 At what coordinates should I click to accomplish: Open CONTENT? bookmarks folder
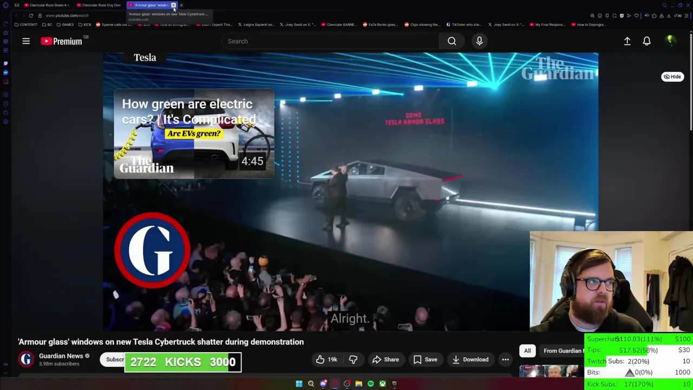(x=27, y=24)
